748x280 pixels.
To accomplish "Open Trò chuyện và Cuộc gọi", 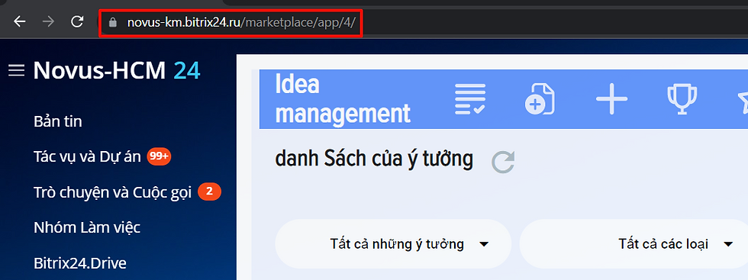I will pos(113,192).
